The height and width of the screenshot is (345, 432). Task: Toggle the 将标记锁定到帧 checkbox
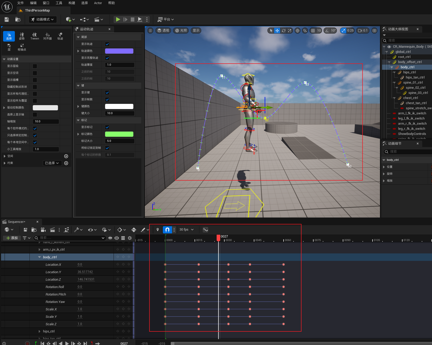[x=107, y=148]
